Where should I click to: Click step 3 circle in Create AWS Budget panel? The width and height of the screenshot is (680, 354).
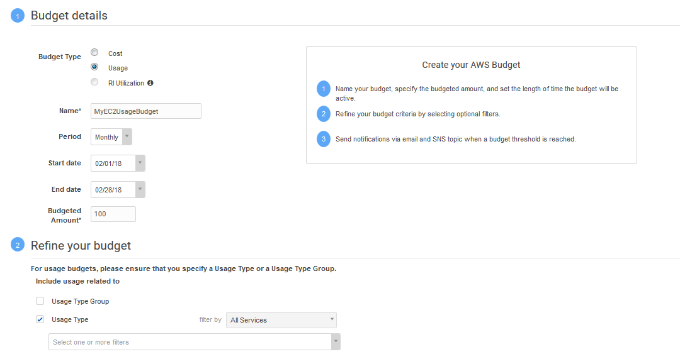(324, 139)
